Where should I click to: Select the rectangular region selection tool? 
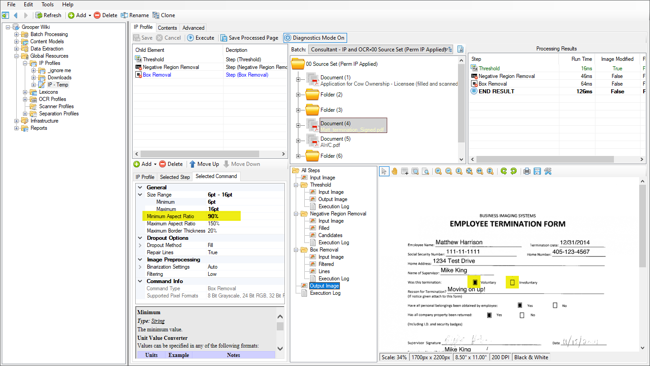click(405, 171)
